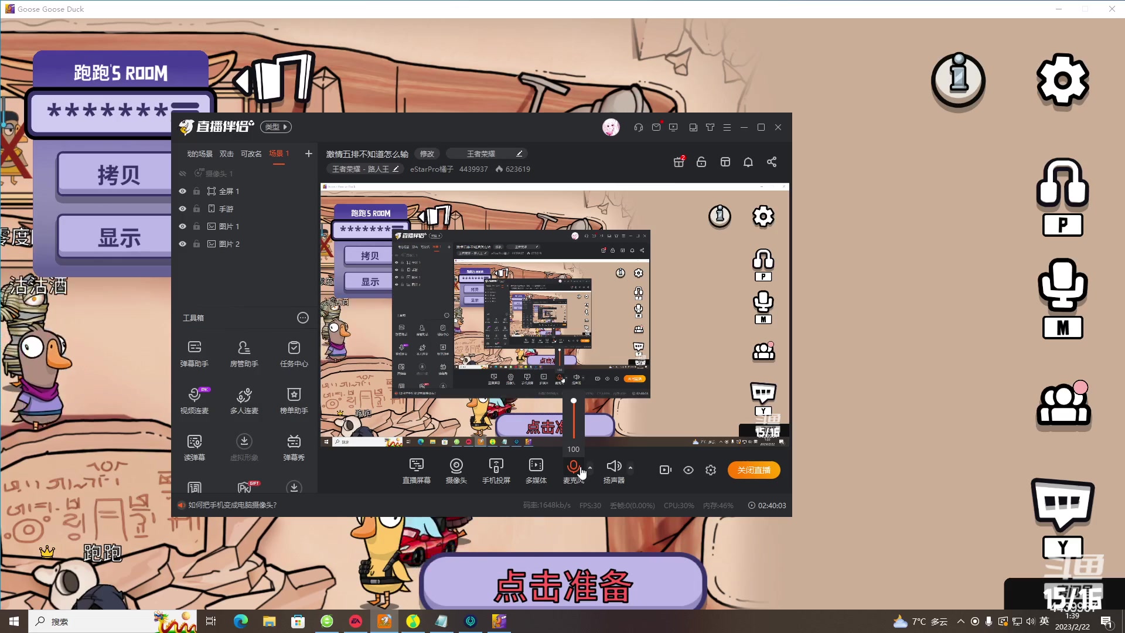Open the skin shirt icon in title bar
This screenshot has width=1125, height=633.
pos(710,127)
